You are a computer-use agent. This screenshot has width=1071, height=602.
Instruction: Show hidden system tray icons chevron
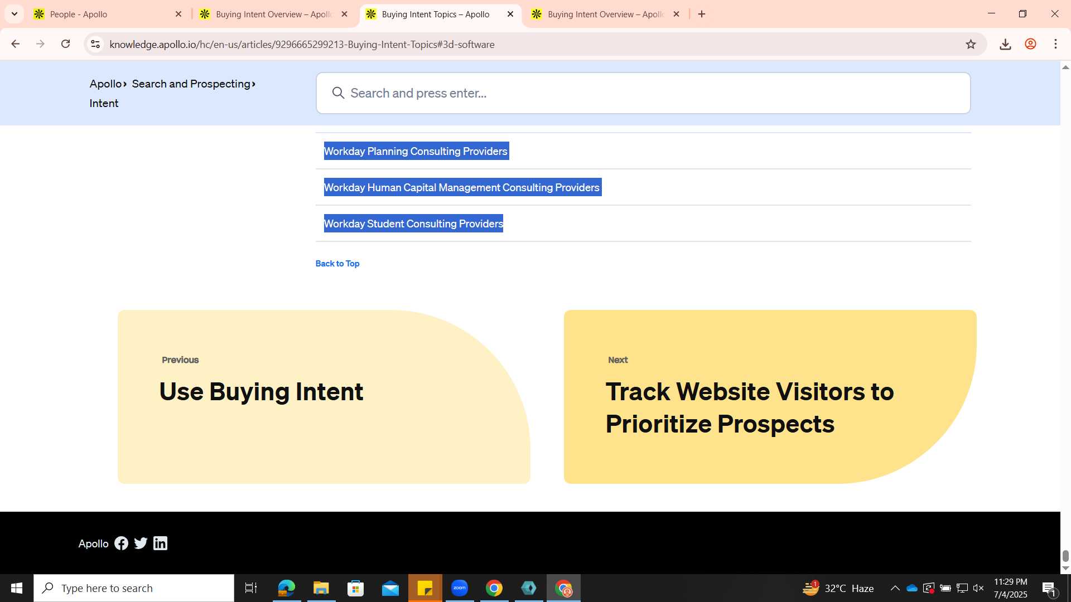(895, 588)
